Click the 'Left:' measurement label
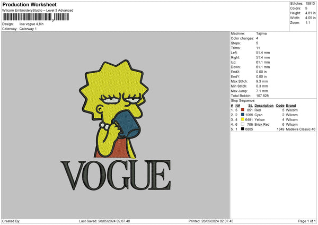Screen dimensions: 318x225 click(x=234, y=53)
